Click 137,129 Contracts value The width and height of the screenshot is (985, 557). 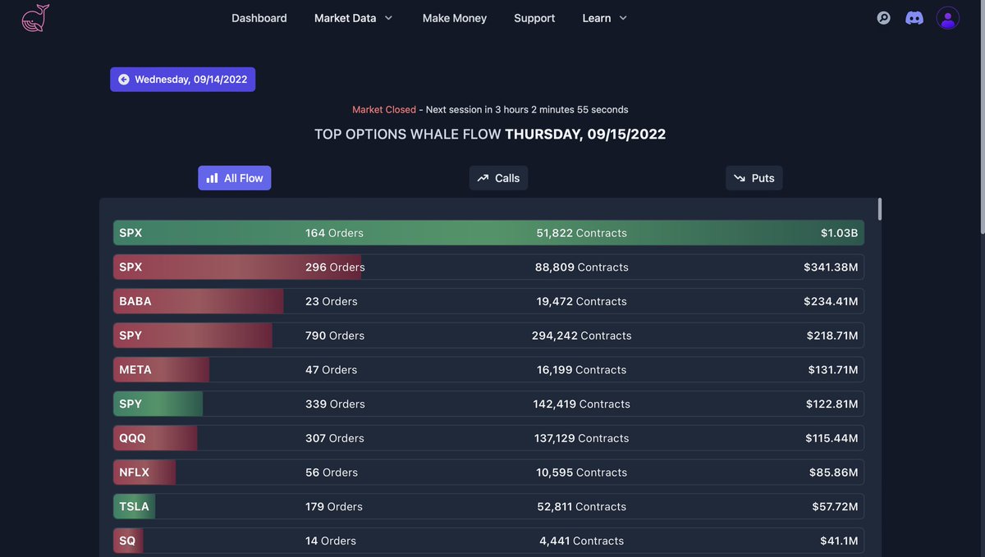coord(582,438)
